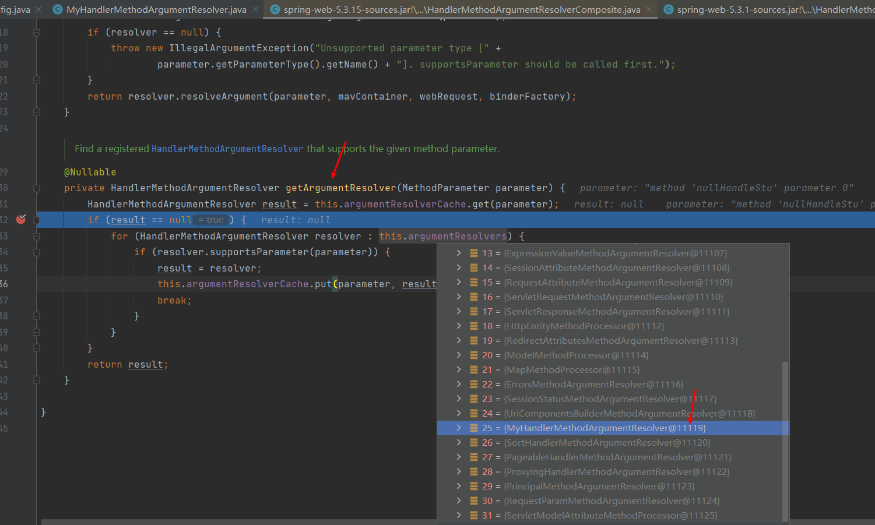This screenshot has height=525, width=875.
Task: Expand entry 20 ModelMethodProcessor
Action: [459, 355]
